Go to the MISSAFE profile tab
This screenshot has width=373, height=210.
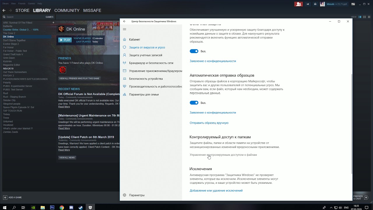point(92,10)
